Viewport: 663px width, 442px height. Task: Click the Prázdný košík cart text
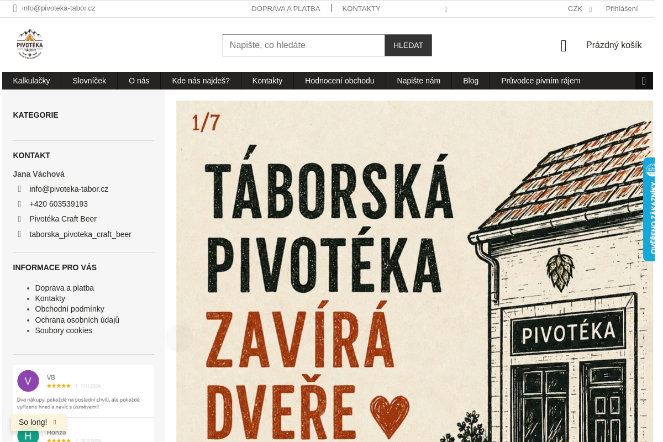point(614,45)
